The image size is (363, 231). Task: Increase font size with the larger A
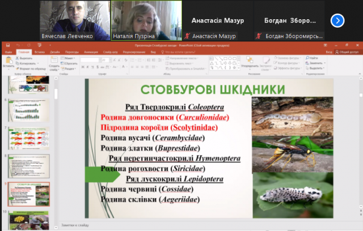click(x=115, y=60)
